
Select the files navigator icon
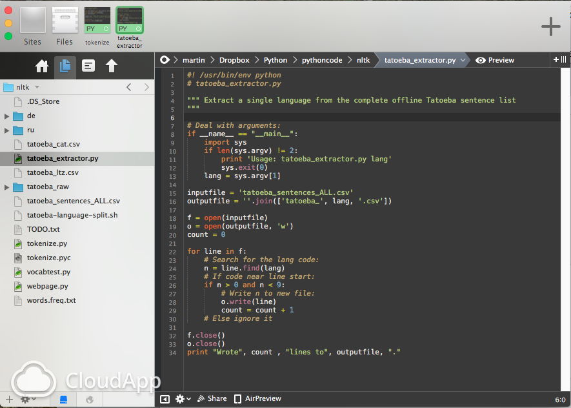(65, 66)
